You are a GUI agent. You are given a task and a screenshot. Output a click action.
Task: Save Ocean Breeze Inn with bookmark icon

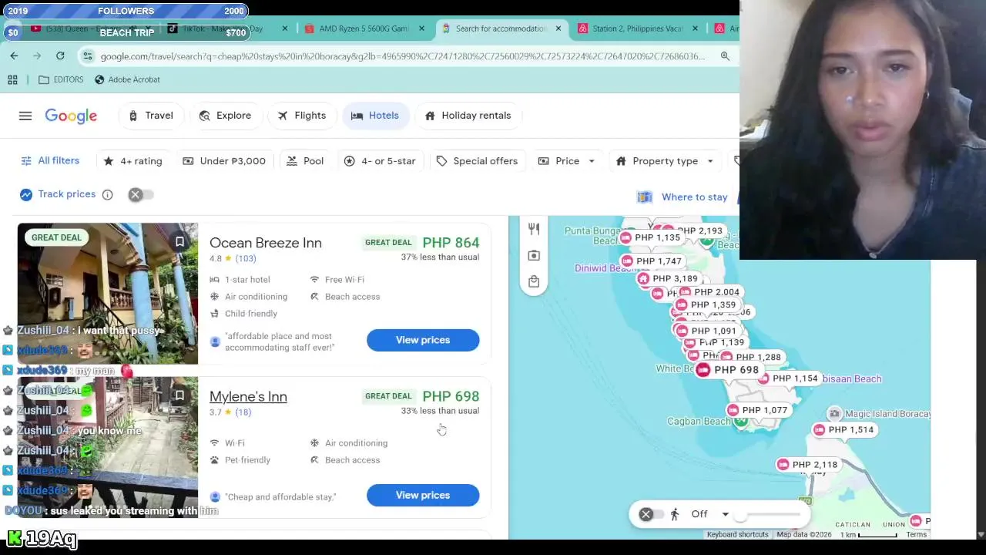tap(179, 242)
